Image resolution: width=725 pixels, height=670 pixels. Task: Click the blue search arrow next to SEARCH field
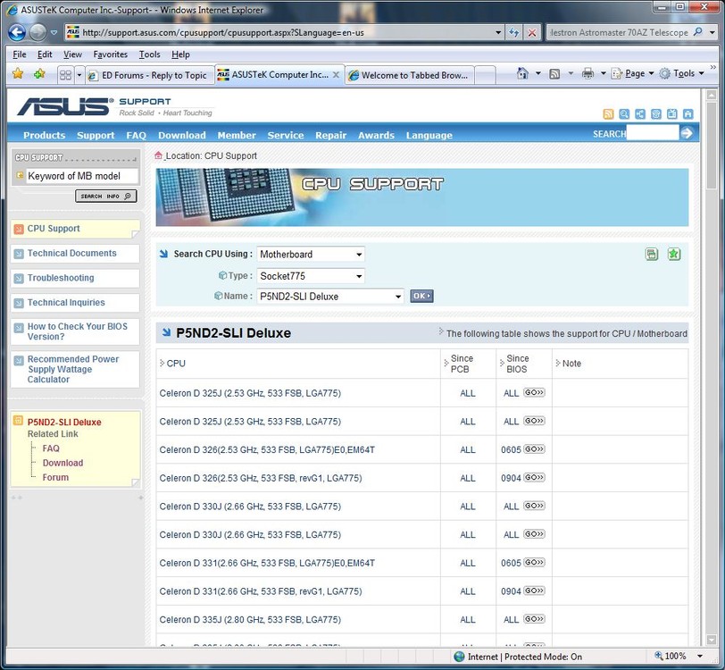(687, 133)
